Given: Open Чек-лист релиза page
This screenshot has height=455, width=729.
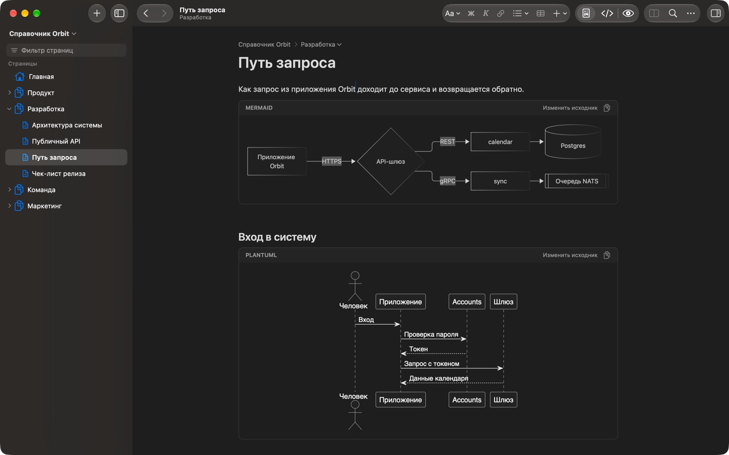Looking at the screenshot, I should (x=66, y=173).
